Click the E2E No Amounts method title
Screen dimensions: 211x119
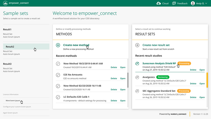coord(73,75)
